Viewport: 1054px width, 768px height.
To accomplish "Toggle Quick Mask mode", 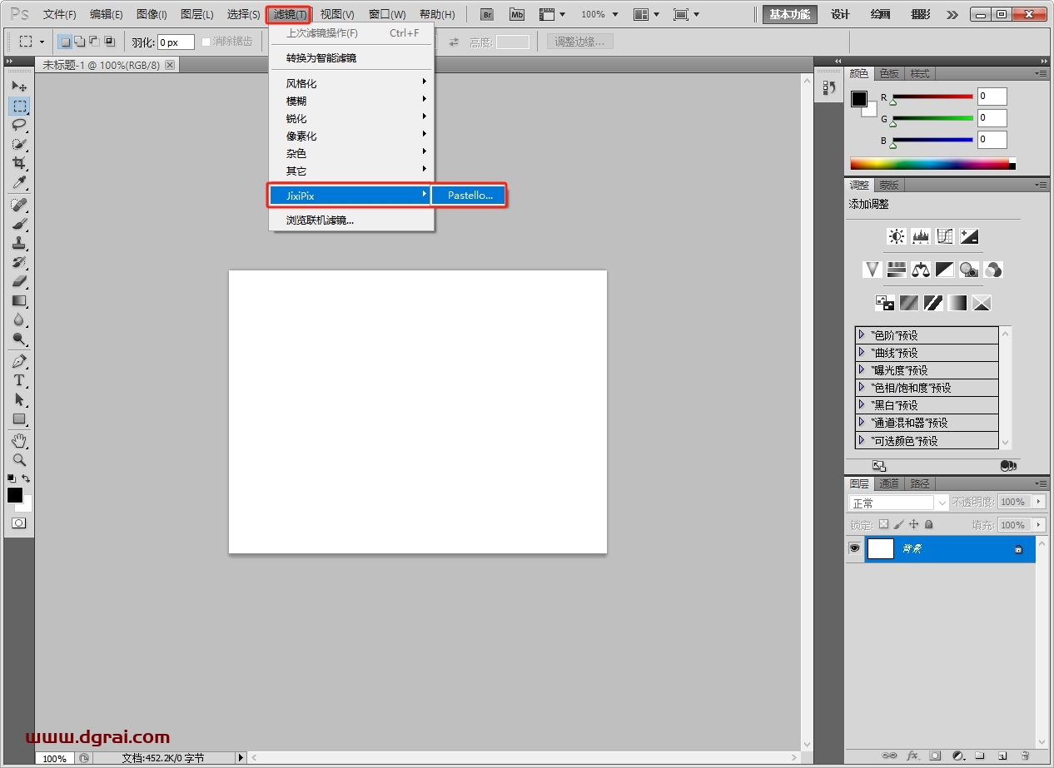I will click(18, 523).
